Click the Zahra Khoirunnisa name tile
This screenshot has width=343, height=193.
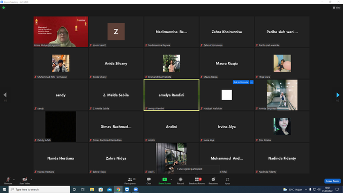point(227,32)
